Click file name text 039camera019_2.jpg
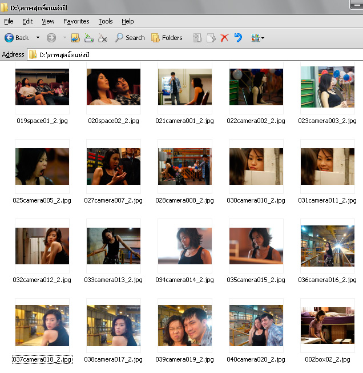Viewport: 363px width, 373px height. point(184,359)
